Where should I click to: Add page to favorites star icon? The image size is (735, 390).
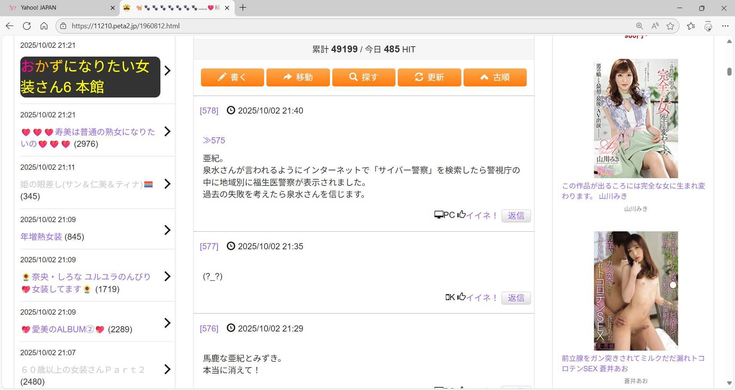pos(670,26)
